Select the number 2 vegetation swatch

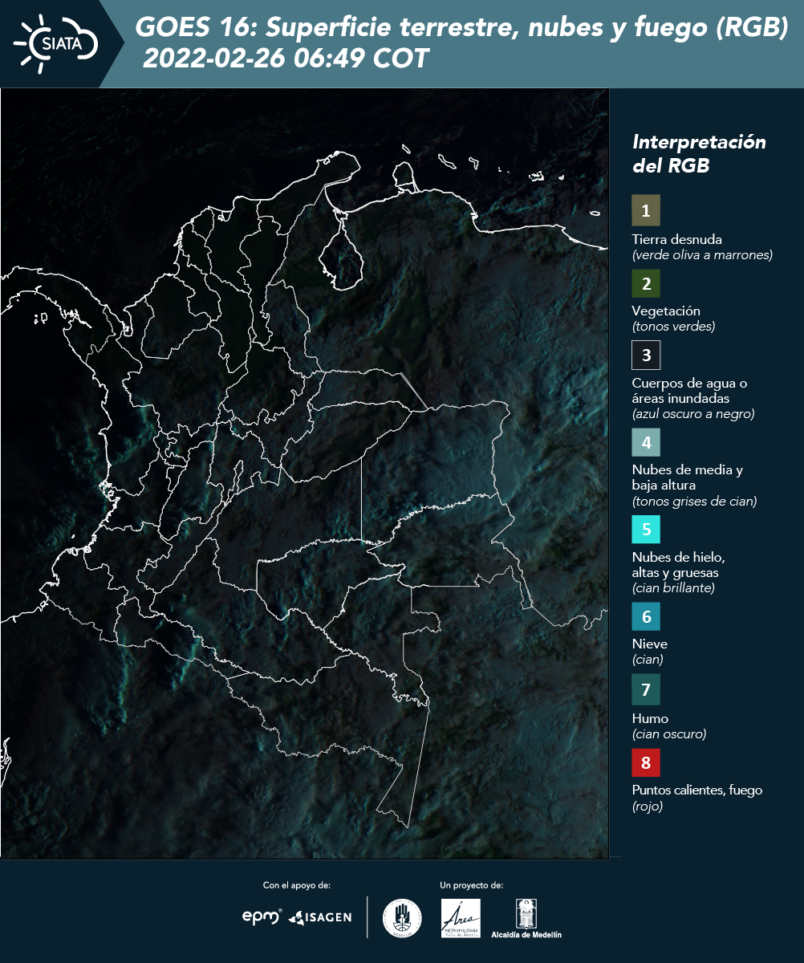[x=646, y=283]
